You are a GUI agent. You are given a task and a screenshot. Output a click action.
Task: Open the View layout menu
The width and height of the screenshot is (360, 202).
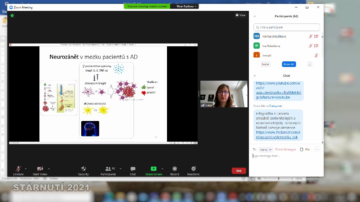pos(240,15)
